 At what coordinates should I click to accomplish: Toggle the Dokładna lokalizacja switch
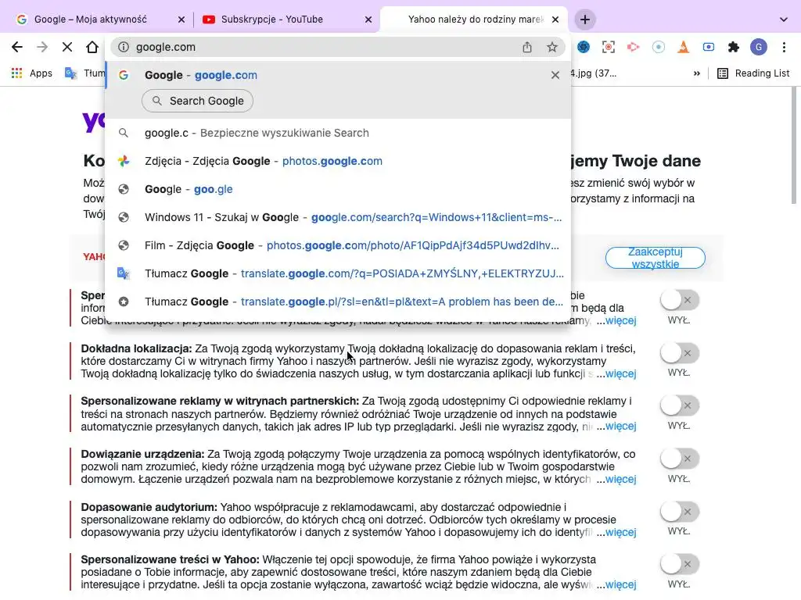(x=679, y=353)
